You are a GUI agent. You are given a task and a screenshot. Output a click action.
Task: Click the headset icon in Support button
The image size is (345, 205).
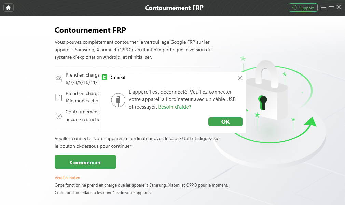pyautogui.click(x=294, y=8)
